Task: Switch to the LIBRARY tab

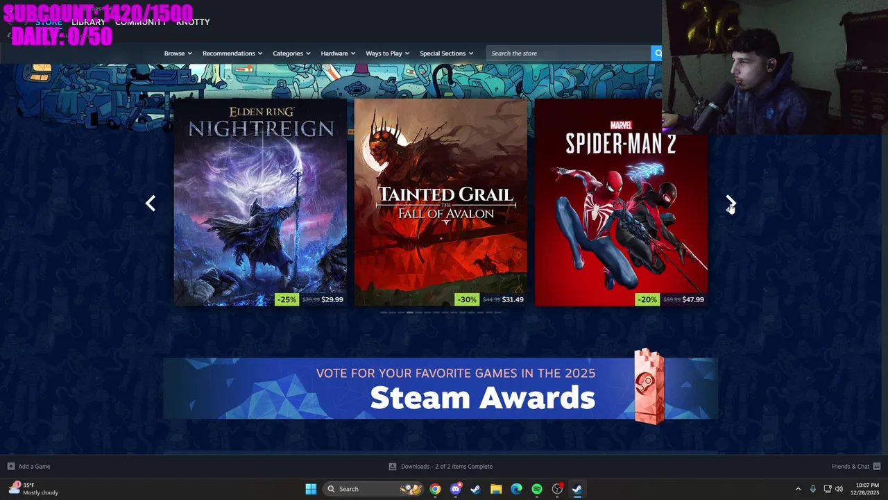Action: [x=88, y=22]
